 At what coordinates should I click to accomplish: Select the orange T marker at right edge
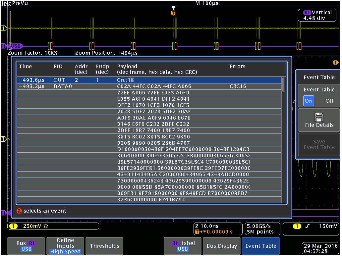click(335, 63)
